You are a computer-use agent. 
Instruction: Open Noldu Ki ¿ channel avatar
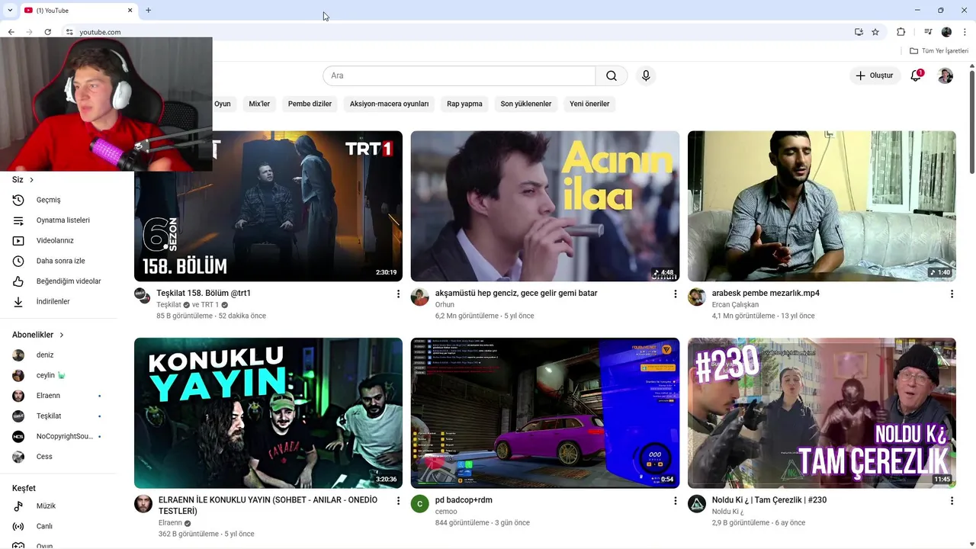[697, 503]
